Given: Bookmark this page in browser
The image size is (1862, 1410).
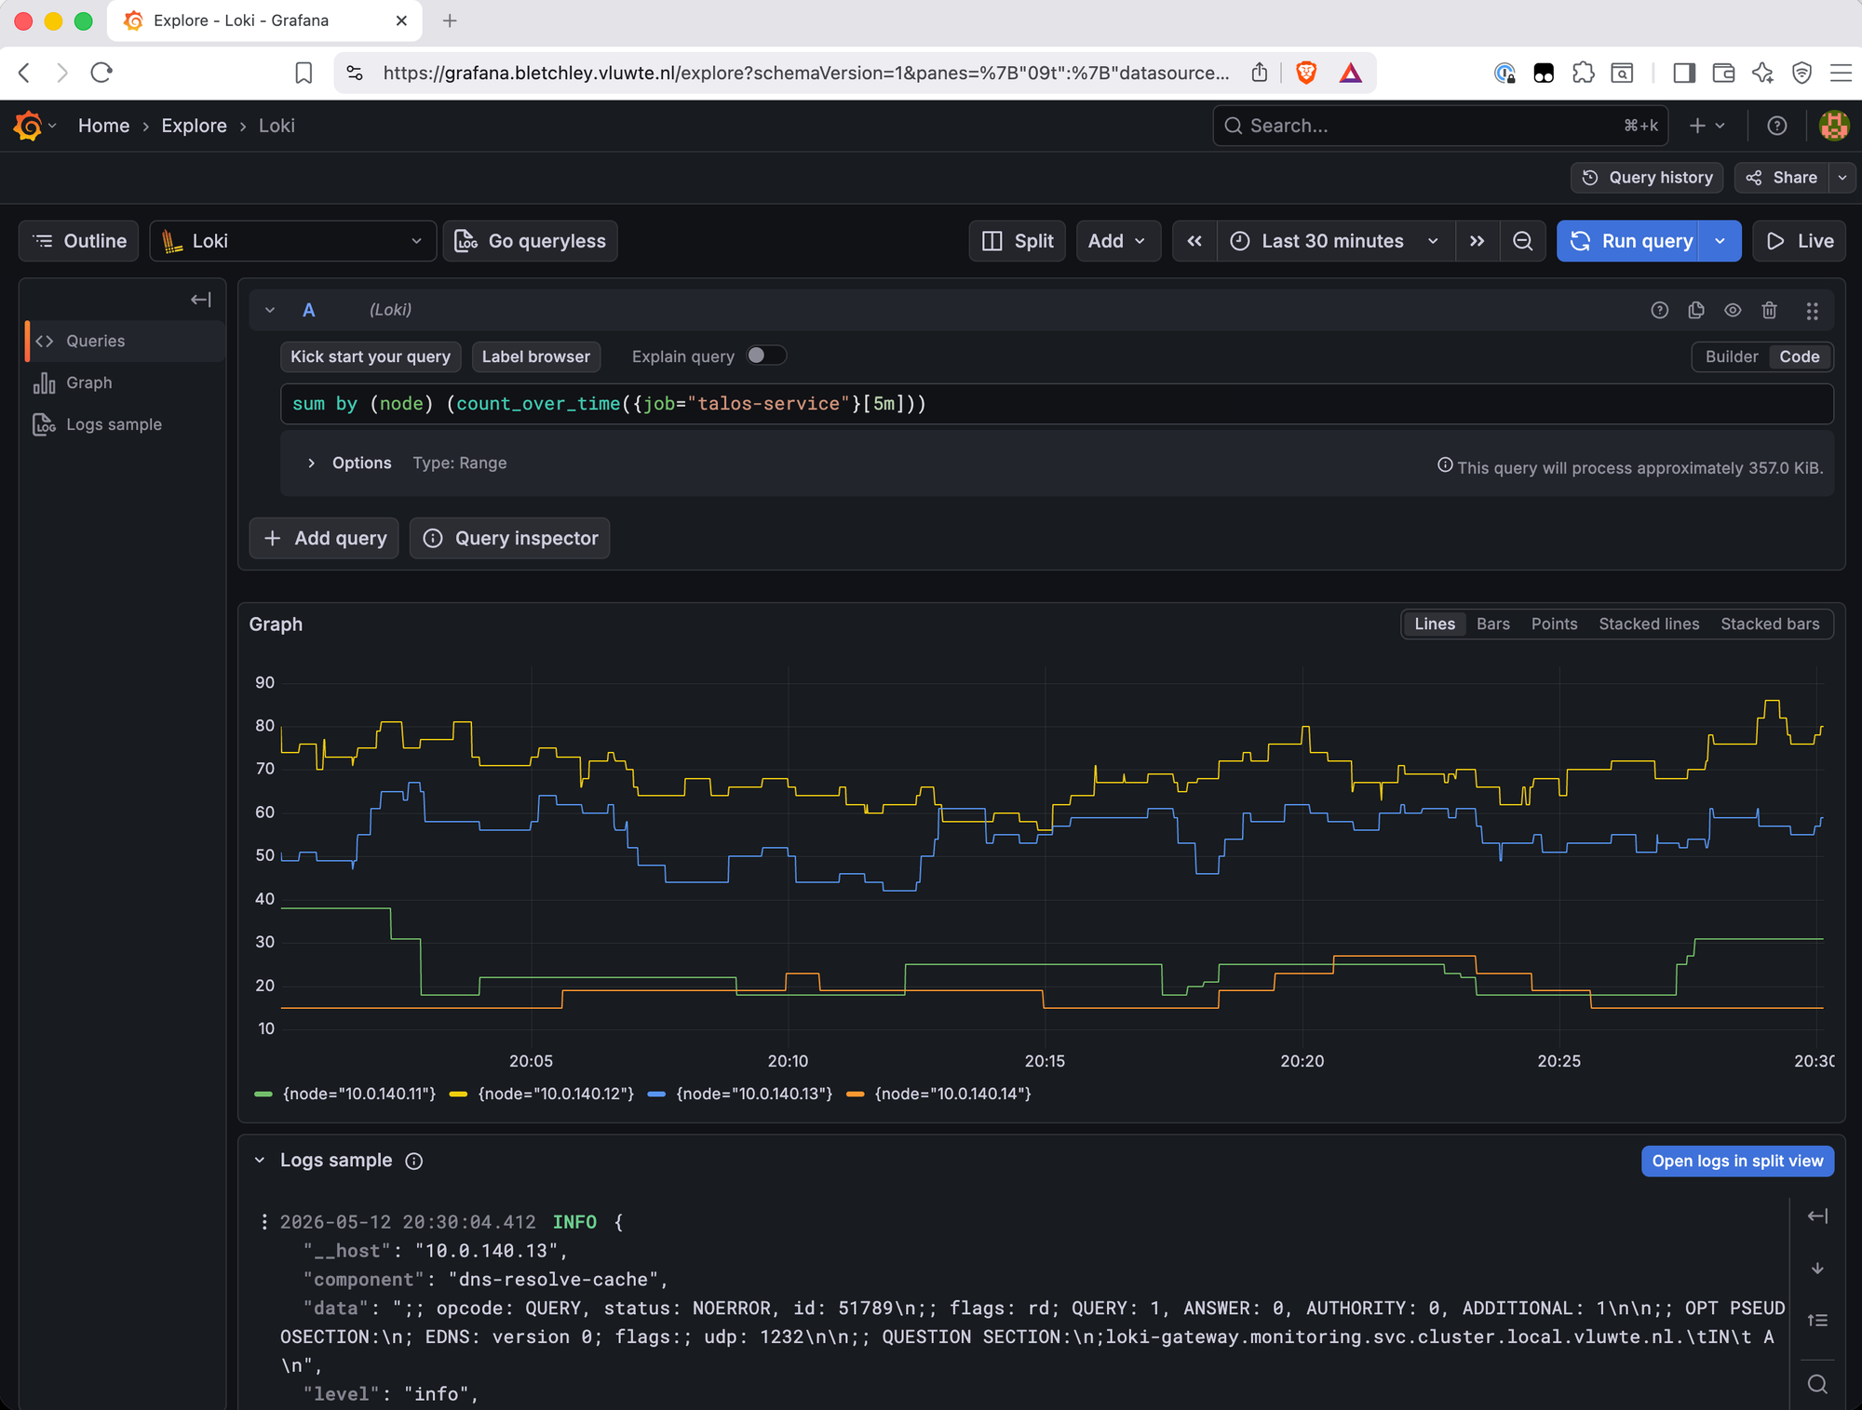Looking at the screenshot, I should tap(304, 73).
